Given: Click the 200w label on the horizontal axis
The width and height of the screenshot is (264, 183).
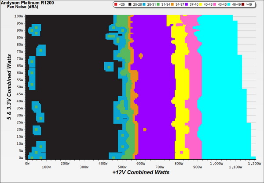Looking at the screenshot, I should [65, 164].
